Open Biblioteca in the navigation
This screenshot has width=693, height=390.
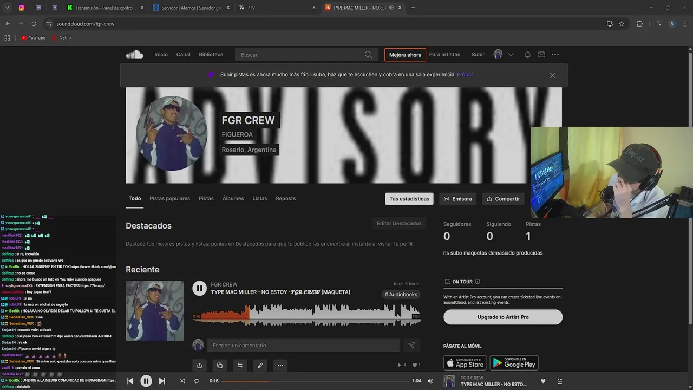point(211,55)
